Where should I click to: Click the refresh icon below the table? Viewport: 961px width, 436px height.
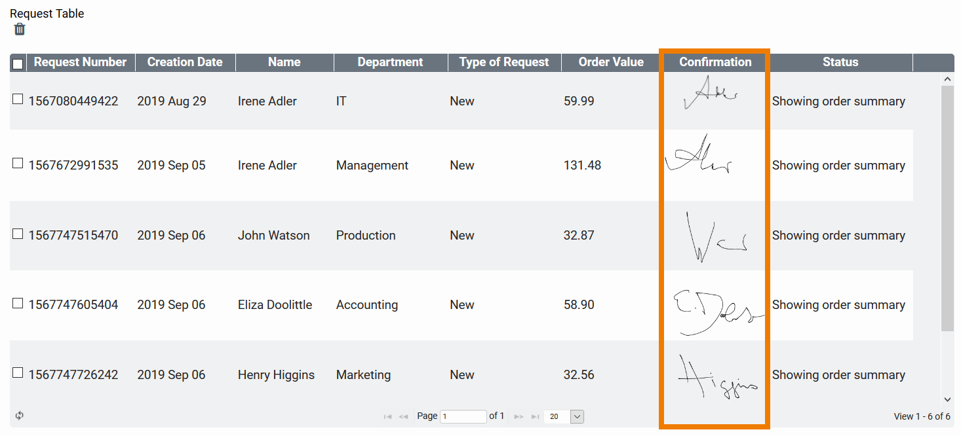[20, 416]
